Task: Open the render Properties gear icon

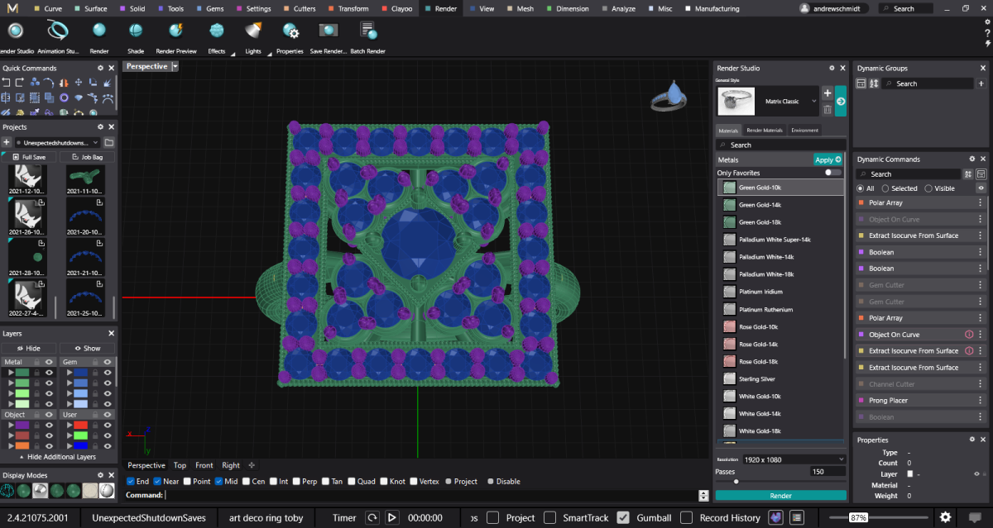Action: point(290,31)
